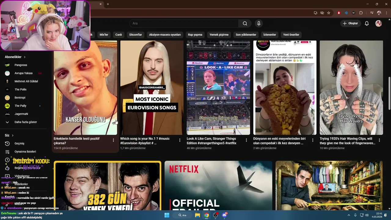This screenshot has width=391, height=220.
Task: Open the red hand blocker extension
Action: click(339, 13)
